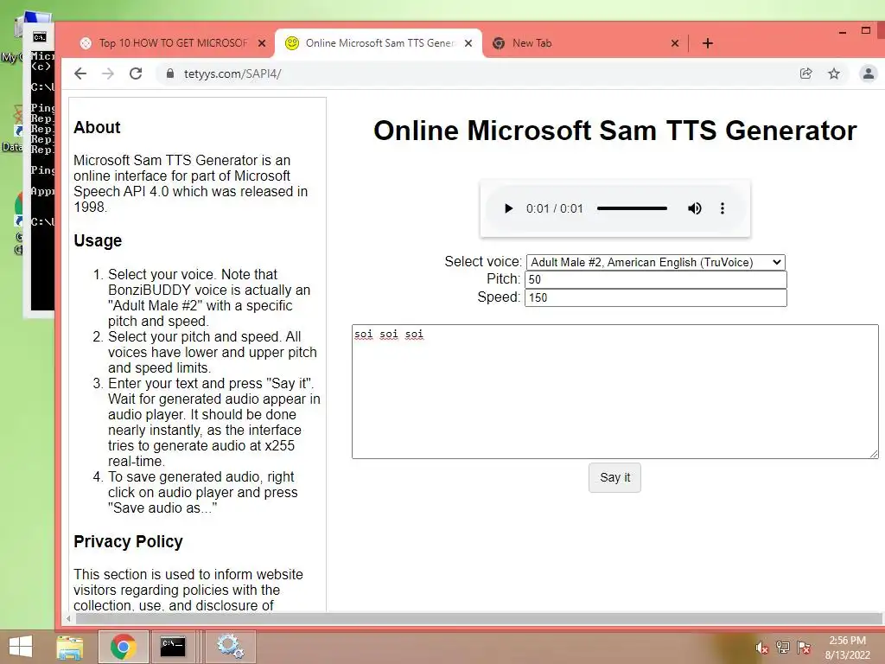
Task: Close the New Tab tab
Action: (x=674, y=43)
